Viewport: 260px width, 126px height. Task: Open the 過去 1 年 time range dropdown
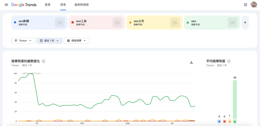click(49, 41)
